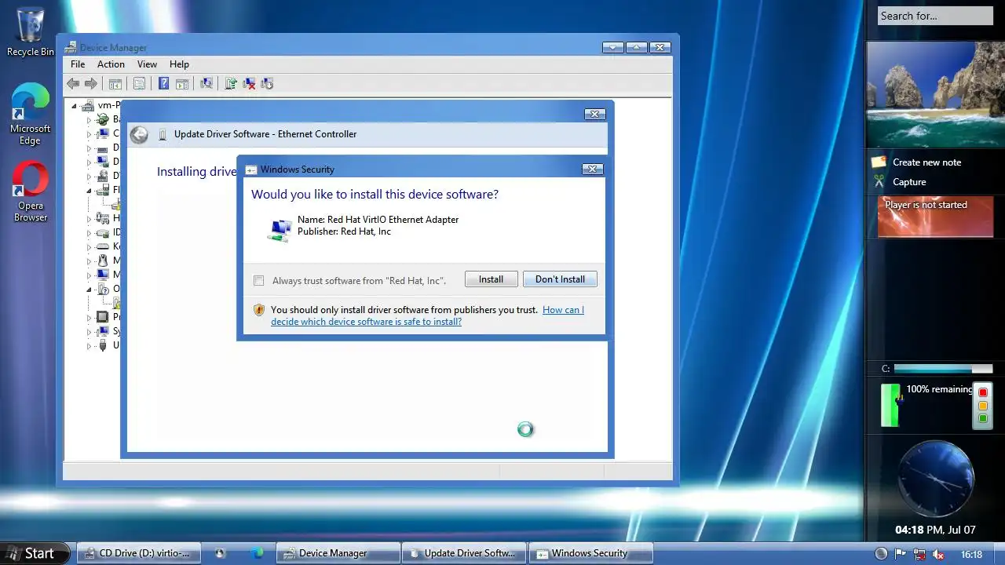
Task: Click the Forward arrow in Device Manager toolbar
Action: [91, 84]
